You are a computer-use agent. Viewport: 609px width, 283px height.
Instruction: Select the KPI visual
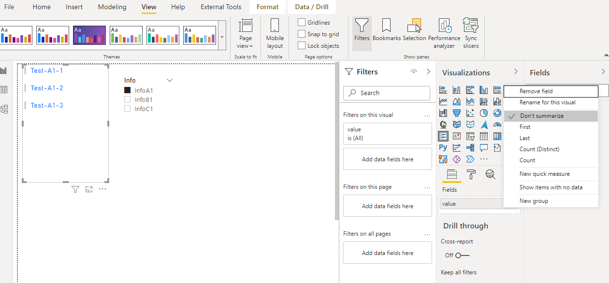click(x=457, y=136)
